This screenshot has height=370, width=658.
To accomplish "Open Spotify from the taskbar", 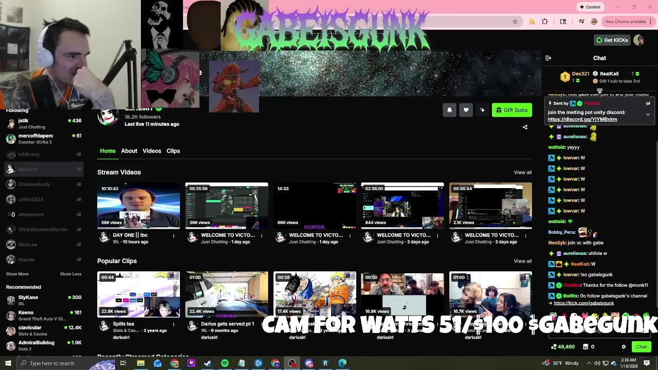I will click(x=225, y=363).
